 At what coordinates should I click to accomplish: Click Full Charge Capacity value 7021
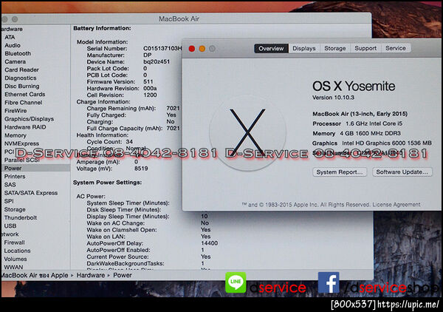pyautogui.click(x=173, y=128)
